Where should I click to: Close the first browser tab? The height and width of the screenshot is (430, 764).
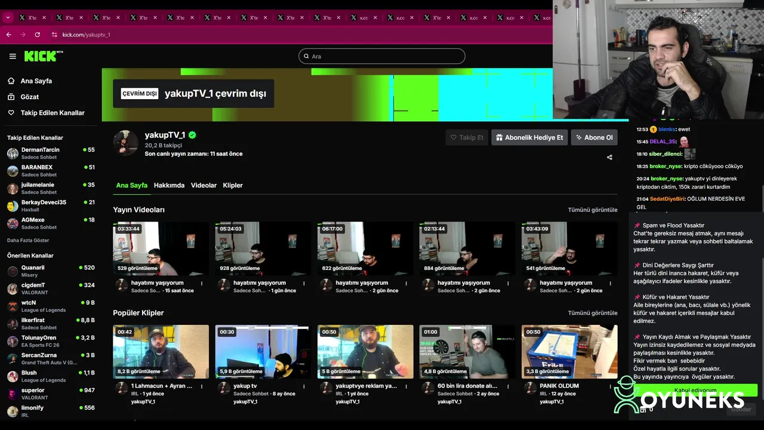[44, 18]
